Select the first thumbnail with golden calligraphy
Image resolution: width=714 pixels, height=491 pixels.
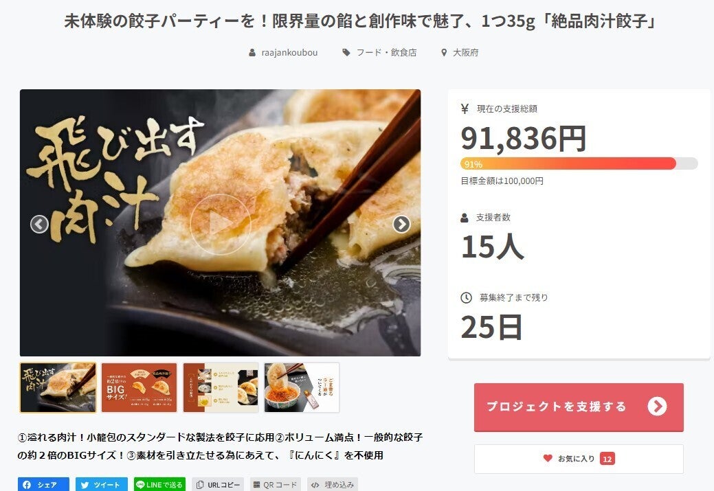click(x=58, y=388)
